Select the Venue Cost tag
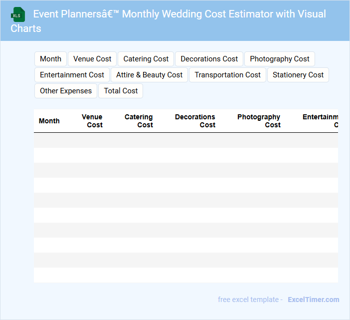Image resolution: width=350 pixels, height=320 pixels. [92, 59]
